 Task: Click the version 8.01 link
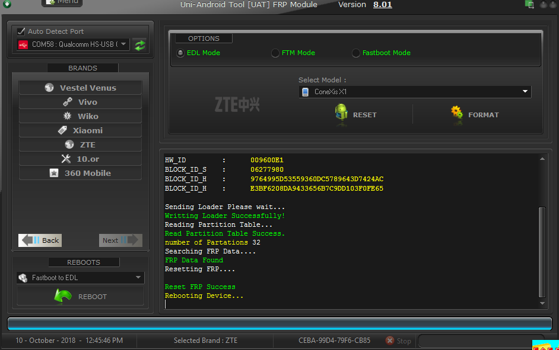[383, 5]
